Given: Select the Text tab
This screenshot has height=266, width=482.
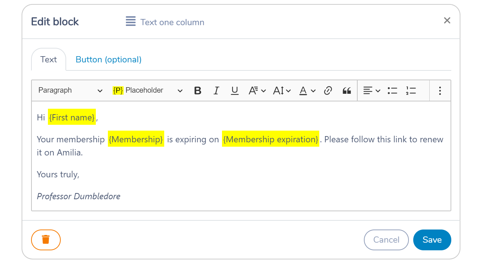Looking at the screenshot, I should tap(49, 59).
